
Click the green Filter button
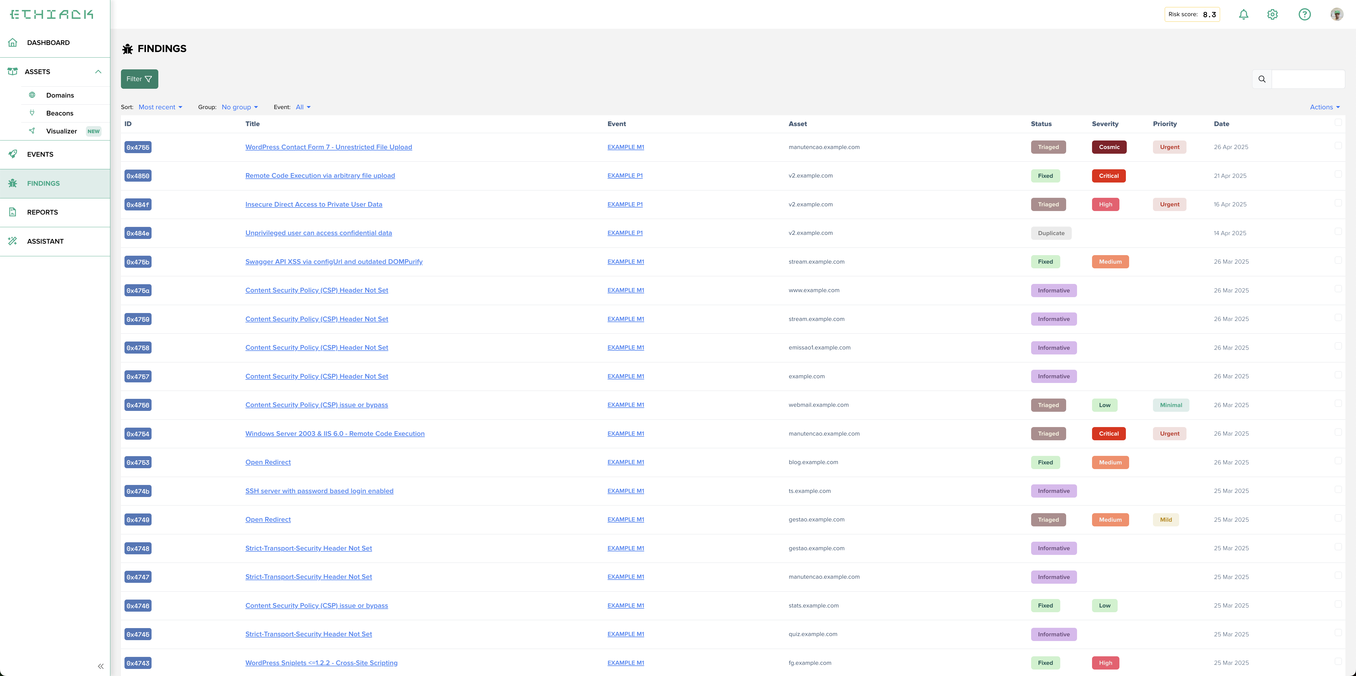tap(139, 79)
